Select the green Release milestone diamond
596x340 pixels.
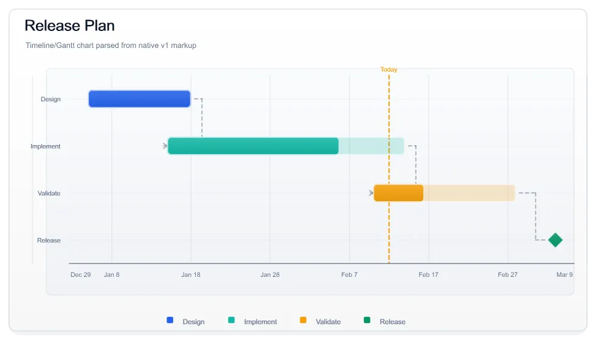click(555, 240)
